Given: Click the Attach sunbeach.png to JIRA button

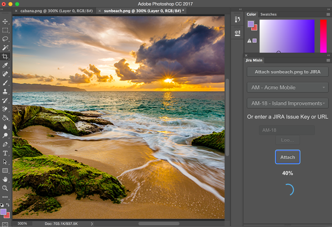Looking at the screenshot, I should point(288,72).
